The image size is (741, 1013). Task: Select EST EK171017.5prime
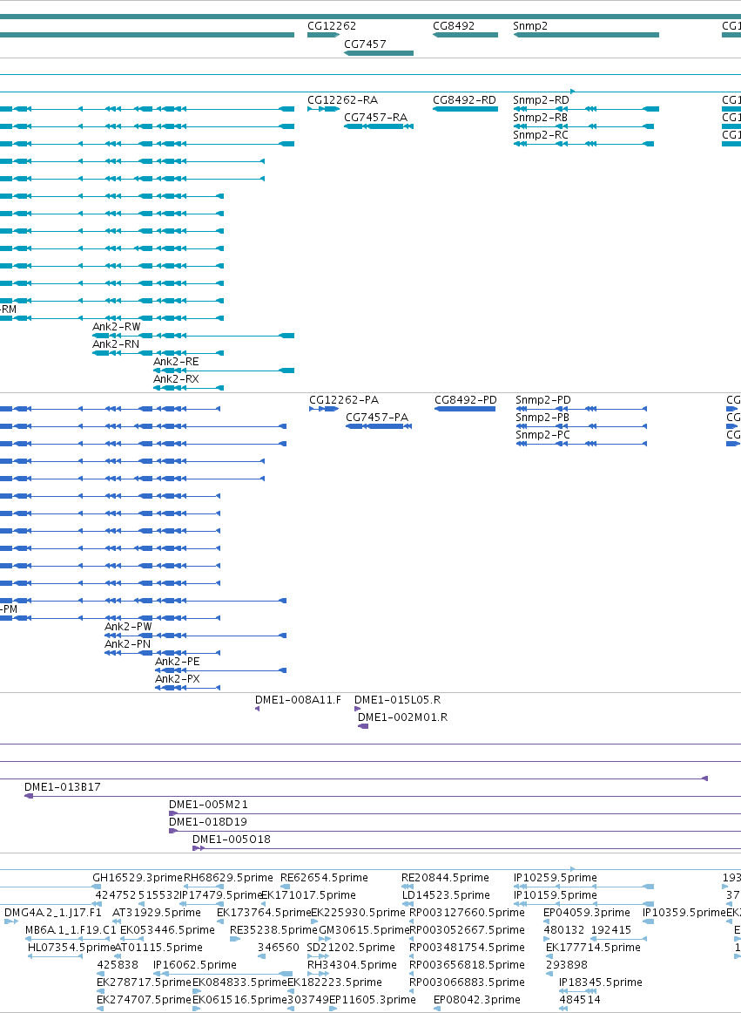coord(308,894)
